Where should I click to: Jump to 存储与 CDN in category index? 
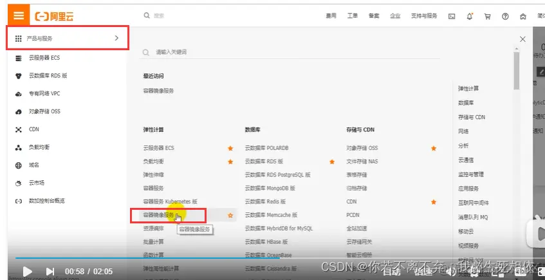pyautogui.click(x=471, y=117)
